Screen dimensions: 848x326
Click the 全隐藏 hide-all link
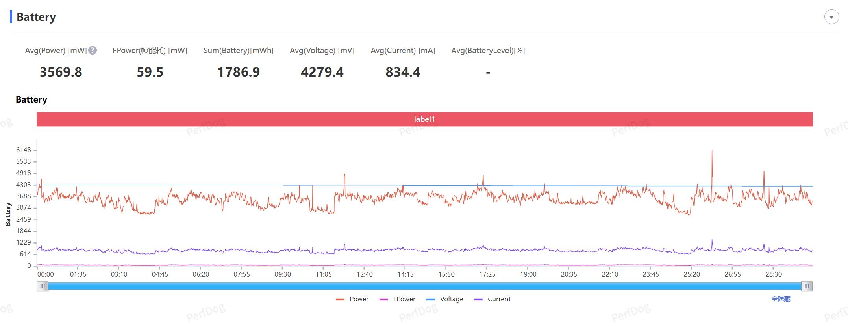pos(780,299)
